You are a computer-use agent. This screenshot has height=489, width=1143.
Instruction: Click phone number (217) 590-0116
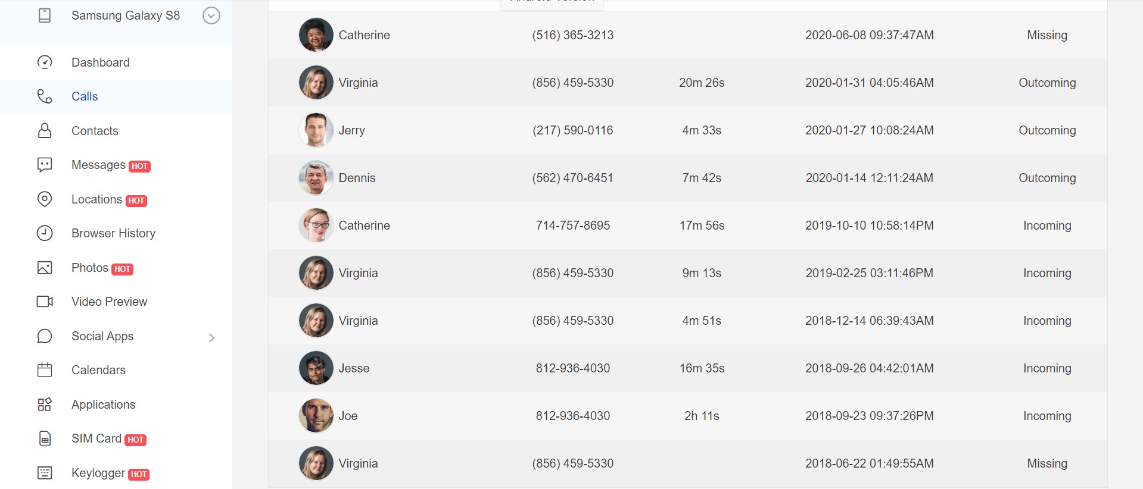[x=572, y=130]
